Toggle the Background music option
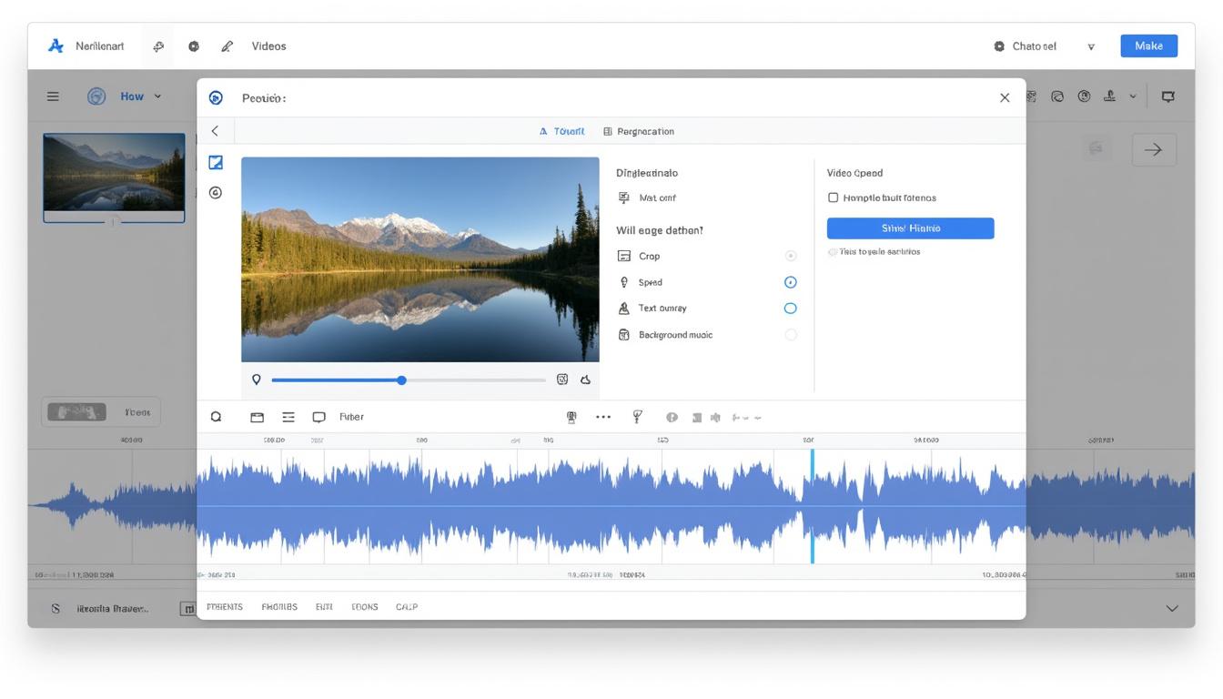Image resolution: width=1223 pixels, height=699 pixels. (x=790, y=334)
